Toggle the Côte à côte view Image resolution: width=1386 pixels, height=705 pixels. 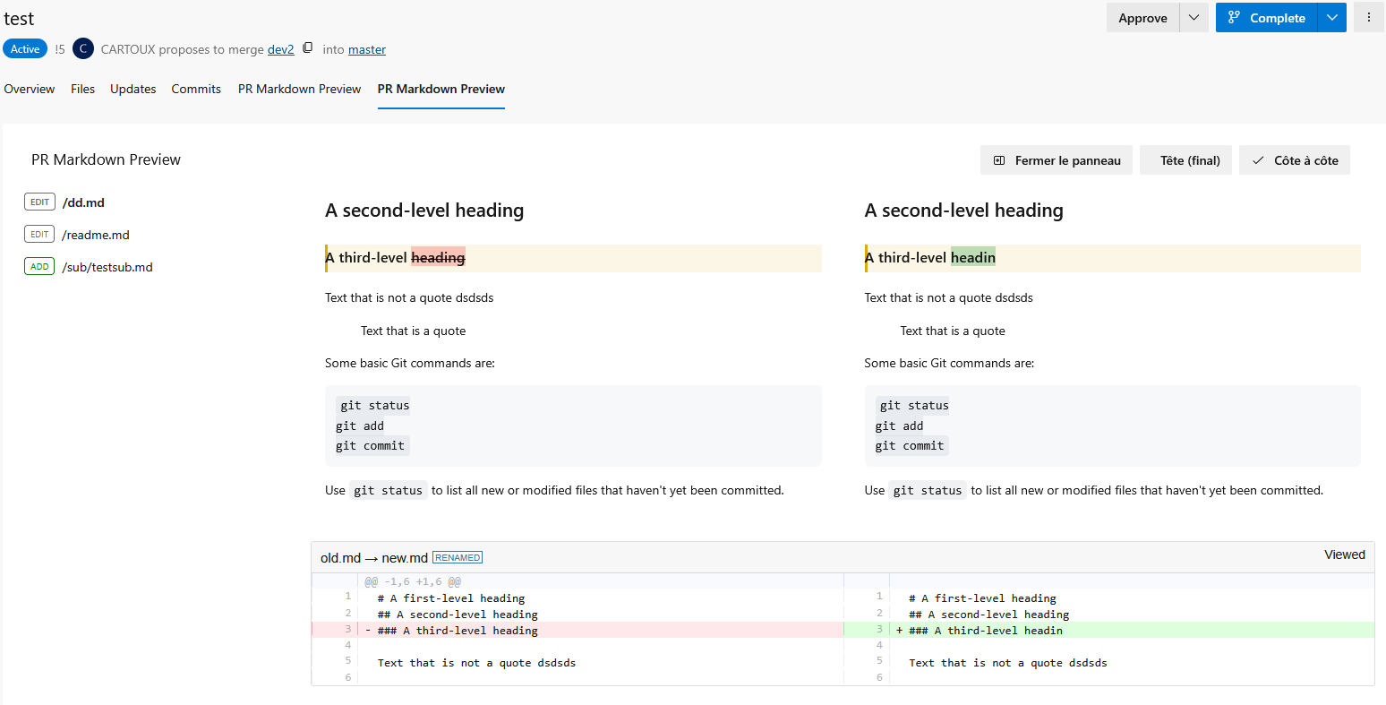pyautogui.click(x=1295, y=160)
